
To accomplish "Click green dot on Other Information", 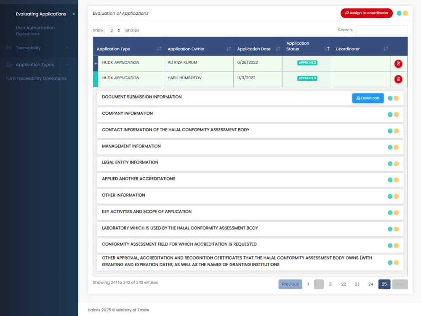I will (390, 196).
